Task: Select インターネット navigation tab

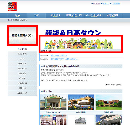Action: 55,15
